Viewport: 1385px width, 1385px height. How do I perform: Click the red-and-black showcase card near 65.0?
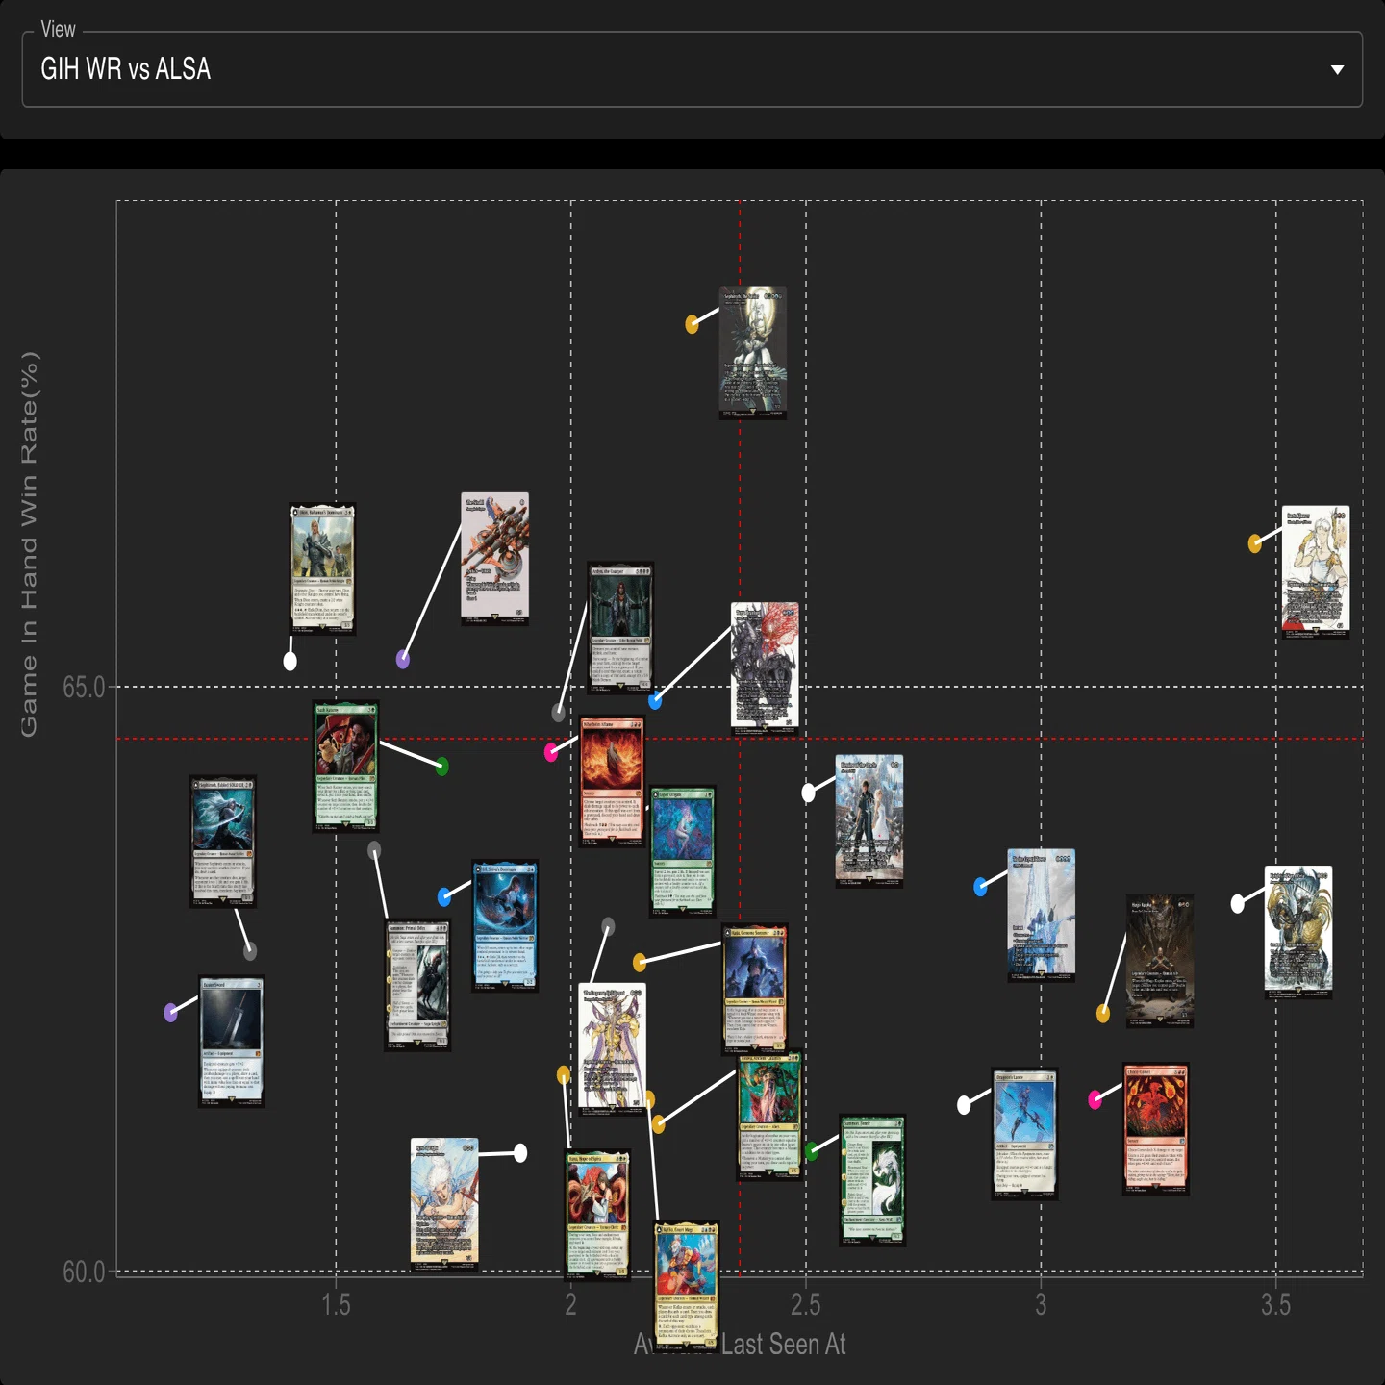tap(765, 668)
